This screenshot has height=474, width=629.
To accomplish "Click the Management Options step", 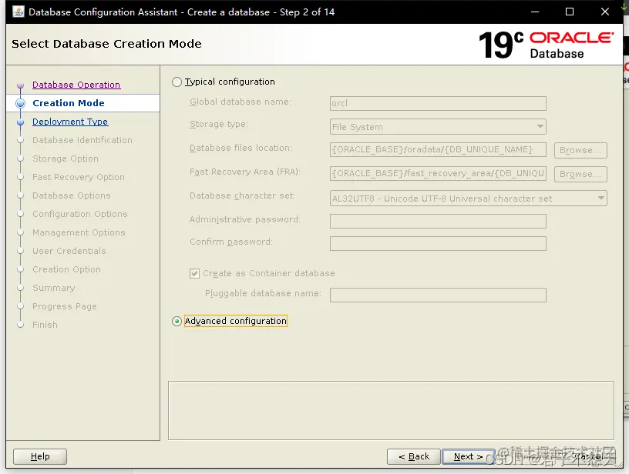I will (x=79, y=232).
